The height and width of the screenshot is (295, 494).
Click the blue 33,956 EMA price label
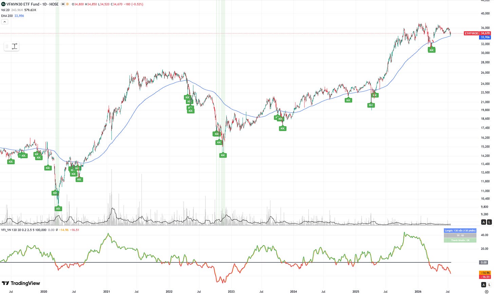point(485,37)
